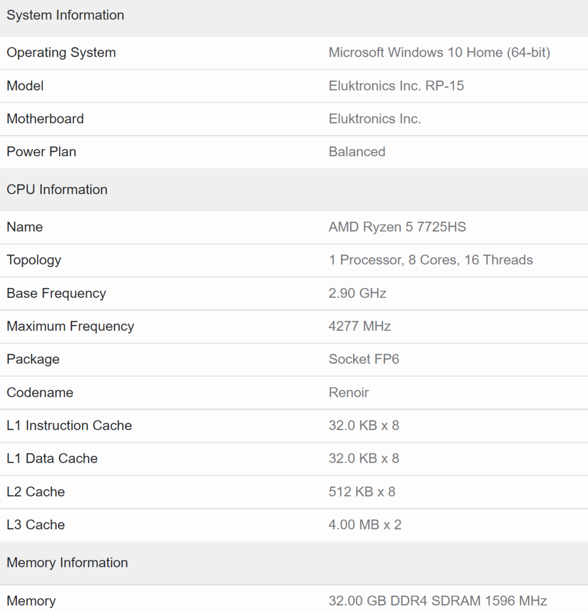Select the Balanced power plan value

tap(357, 152)
